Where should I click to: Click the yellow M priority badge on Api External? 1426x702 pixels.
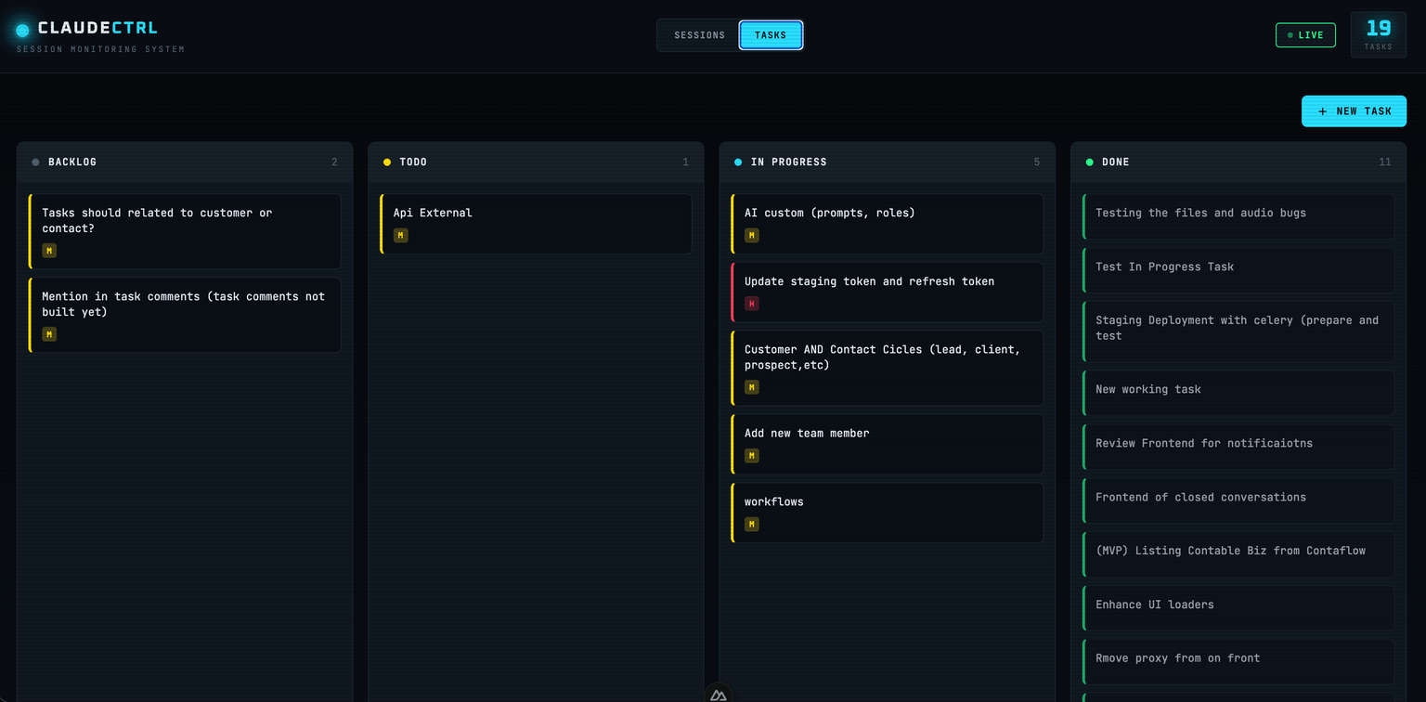tap(399, 236)
